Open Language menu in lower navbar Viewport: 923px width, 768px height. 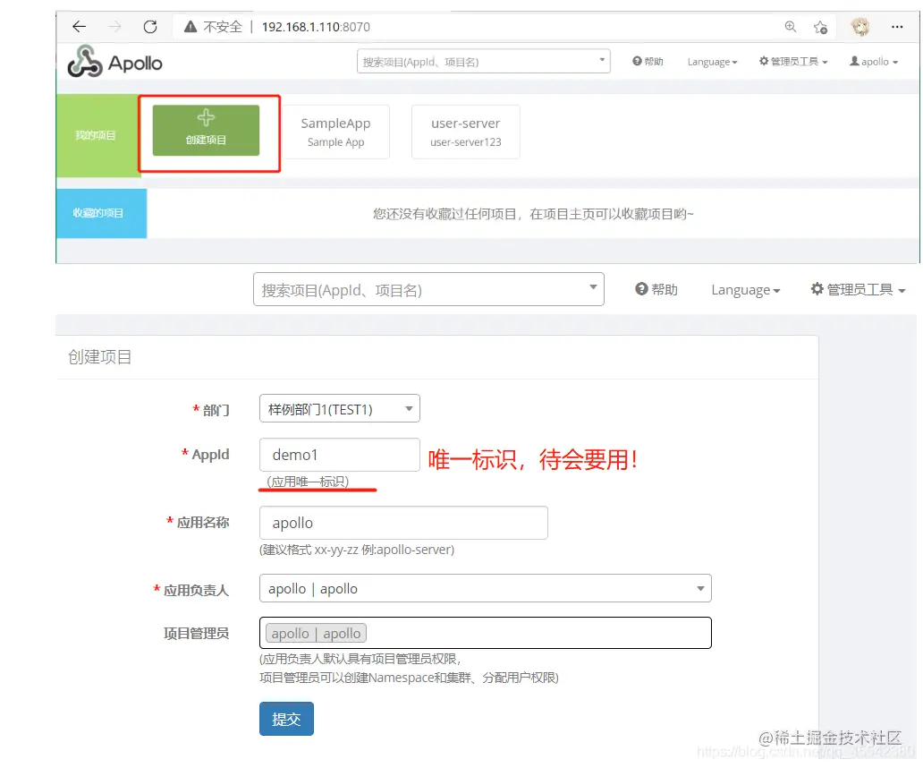[746, 290]
